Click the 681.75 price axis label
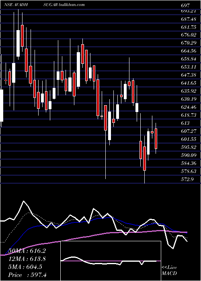Screen dimensions: 201x281 click(x=189, y=27)
